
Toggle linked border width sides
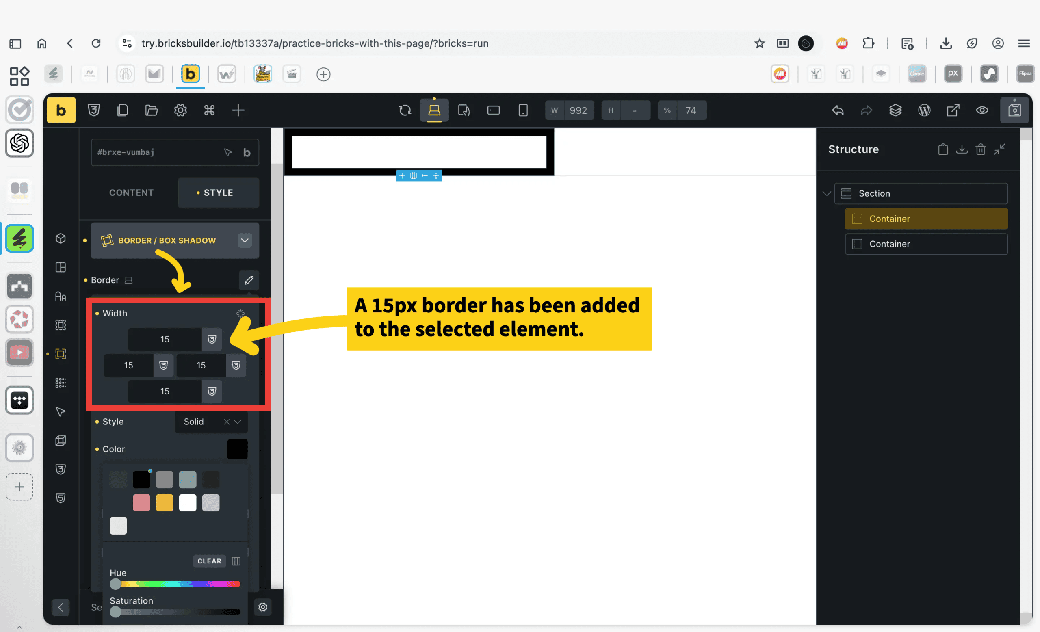(240, 313)
